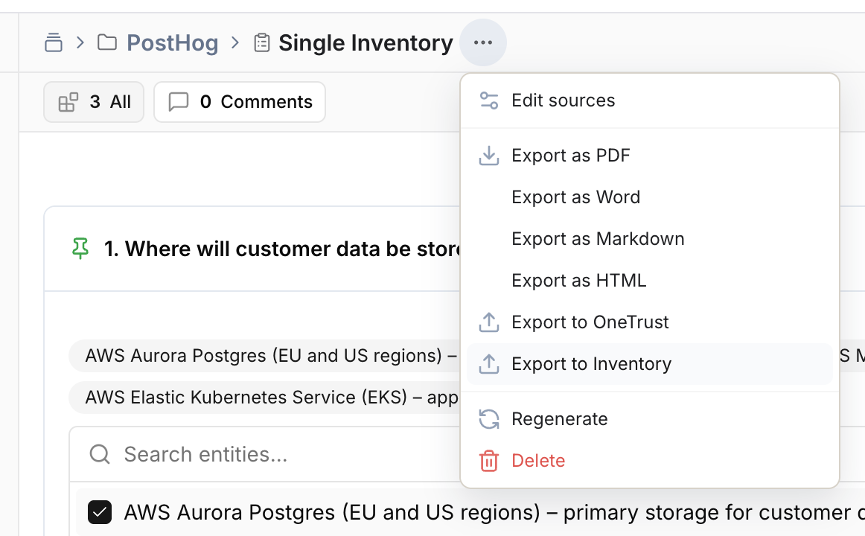This screenshot has height=536, width=865.
Task: Click the speech bubble icon in Comments tab
Action: [x=178, y=102]
